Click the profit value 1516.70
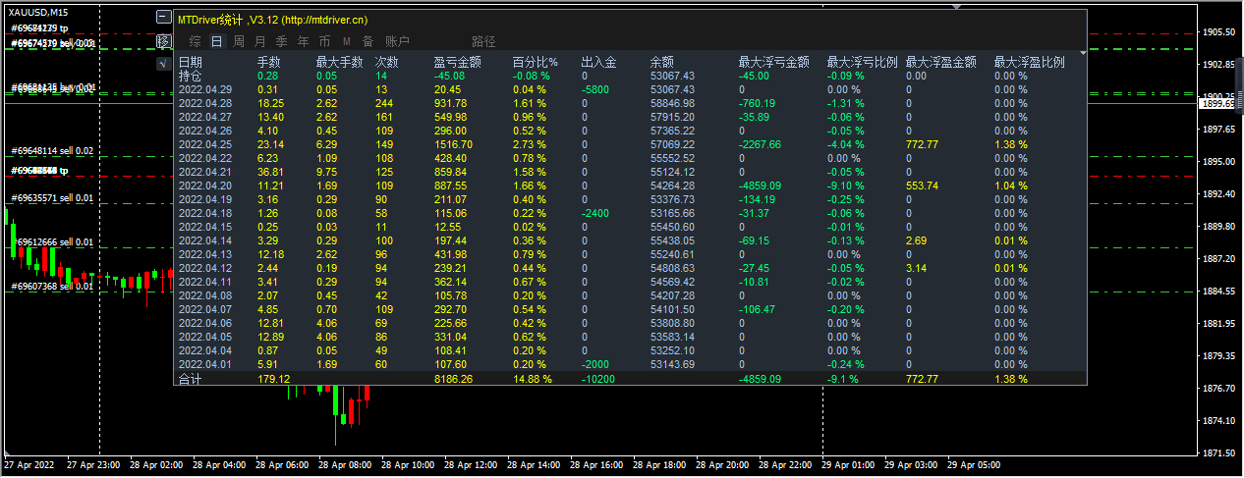The image size is (1244, 478). coord(453,144)
